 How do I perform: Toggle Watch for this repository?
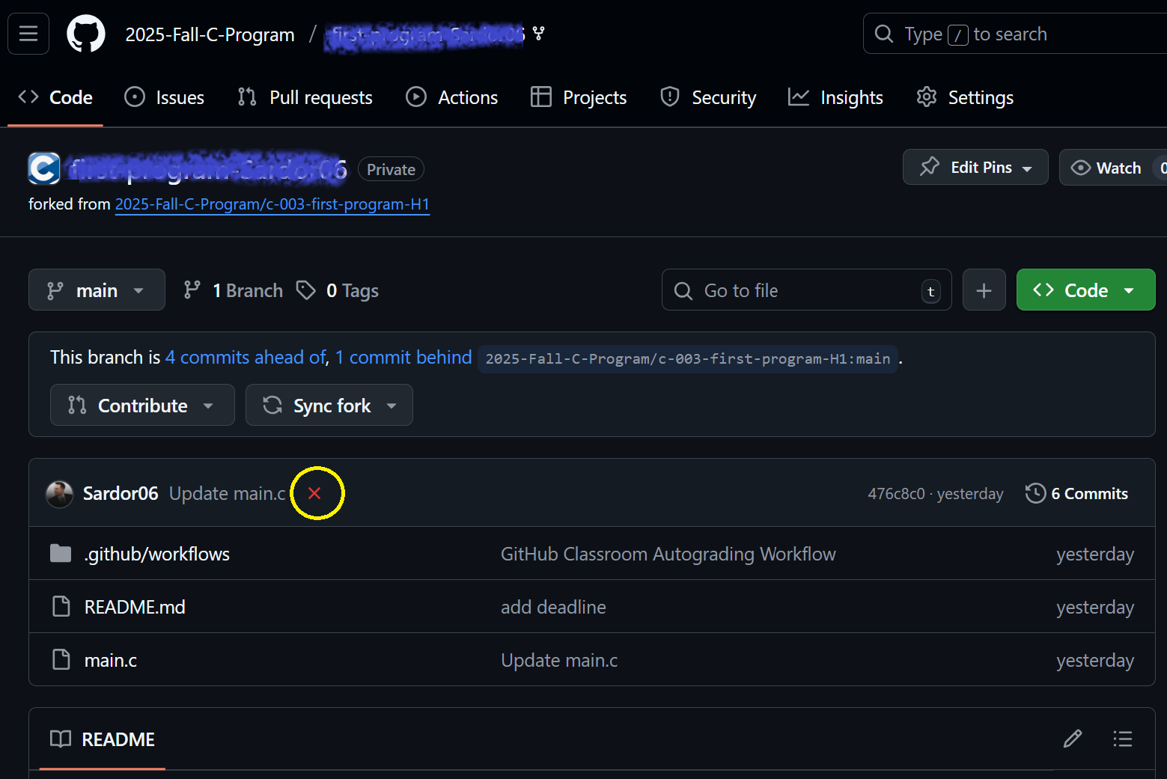point(1108,168)
